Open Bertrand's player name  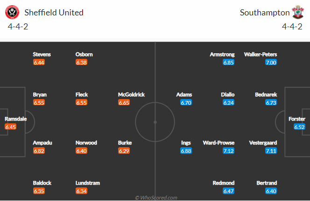pyautogui.click(x=268, y=183)
